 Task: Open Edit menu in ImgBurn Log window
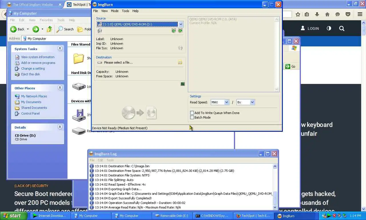point(100,160)
